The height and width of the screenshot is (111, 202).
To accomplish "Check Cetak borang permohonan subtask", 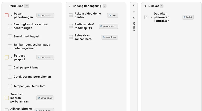I will tap(10, 77).
